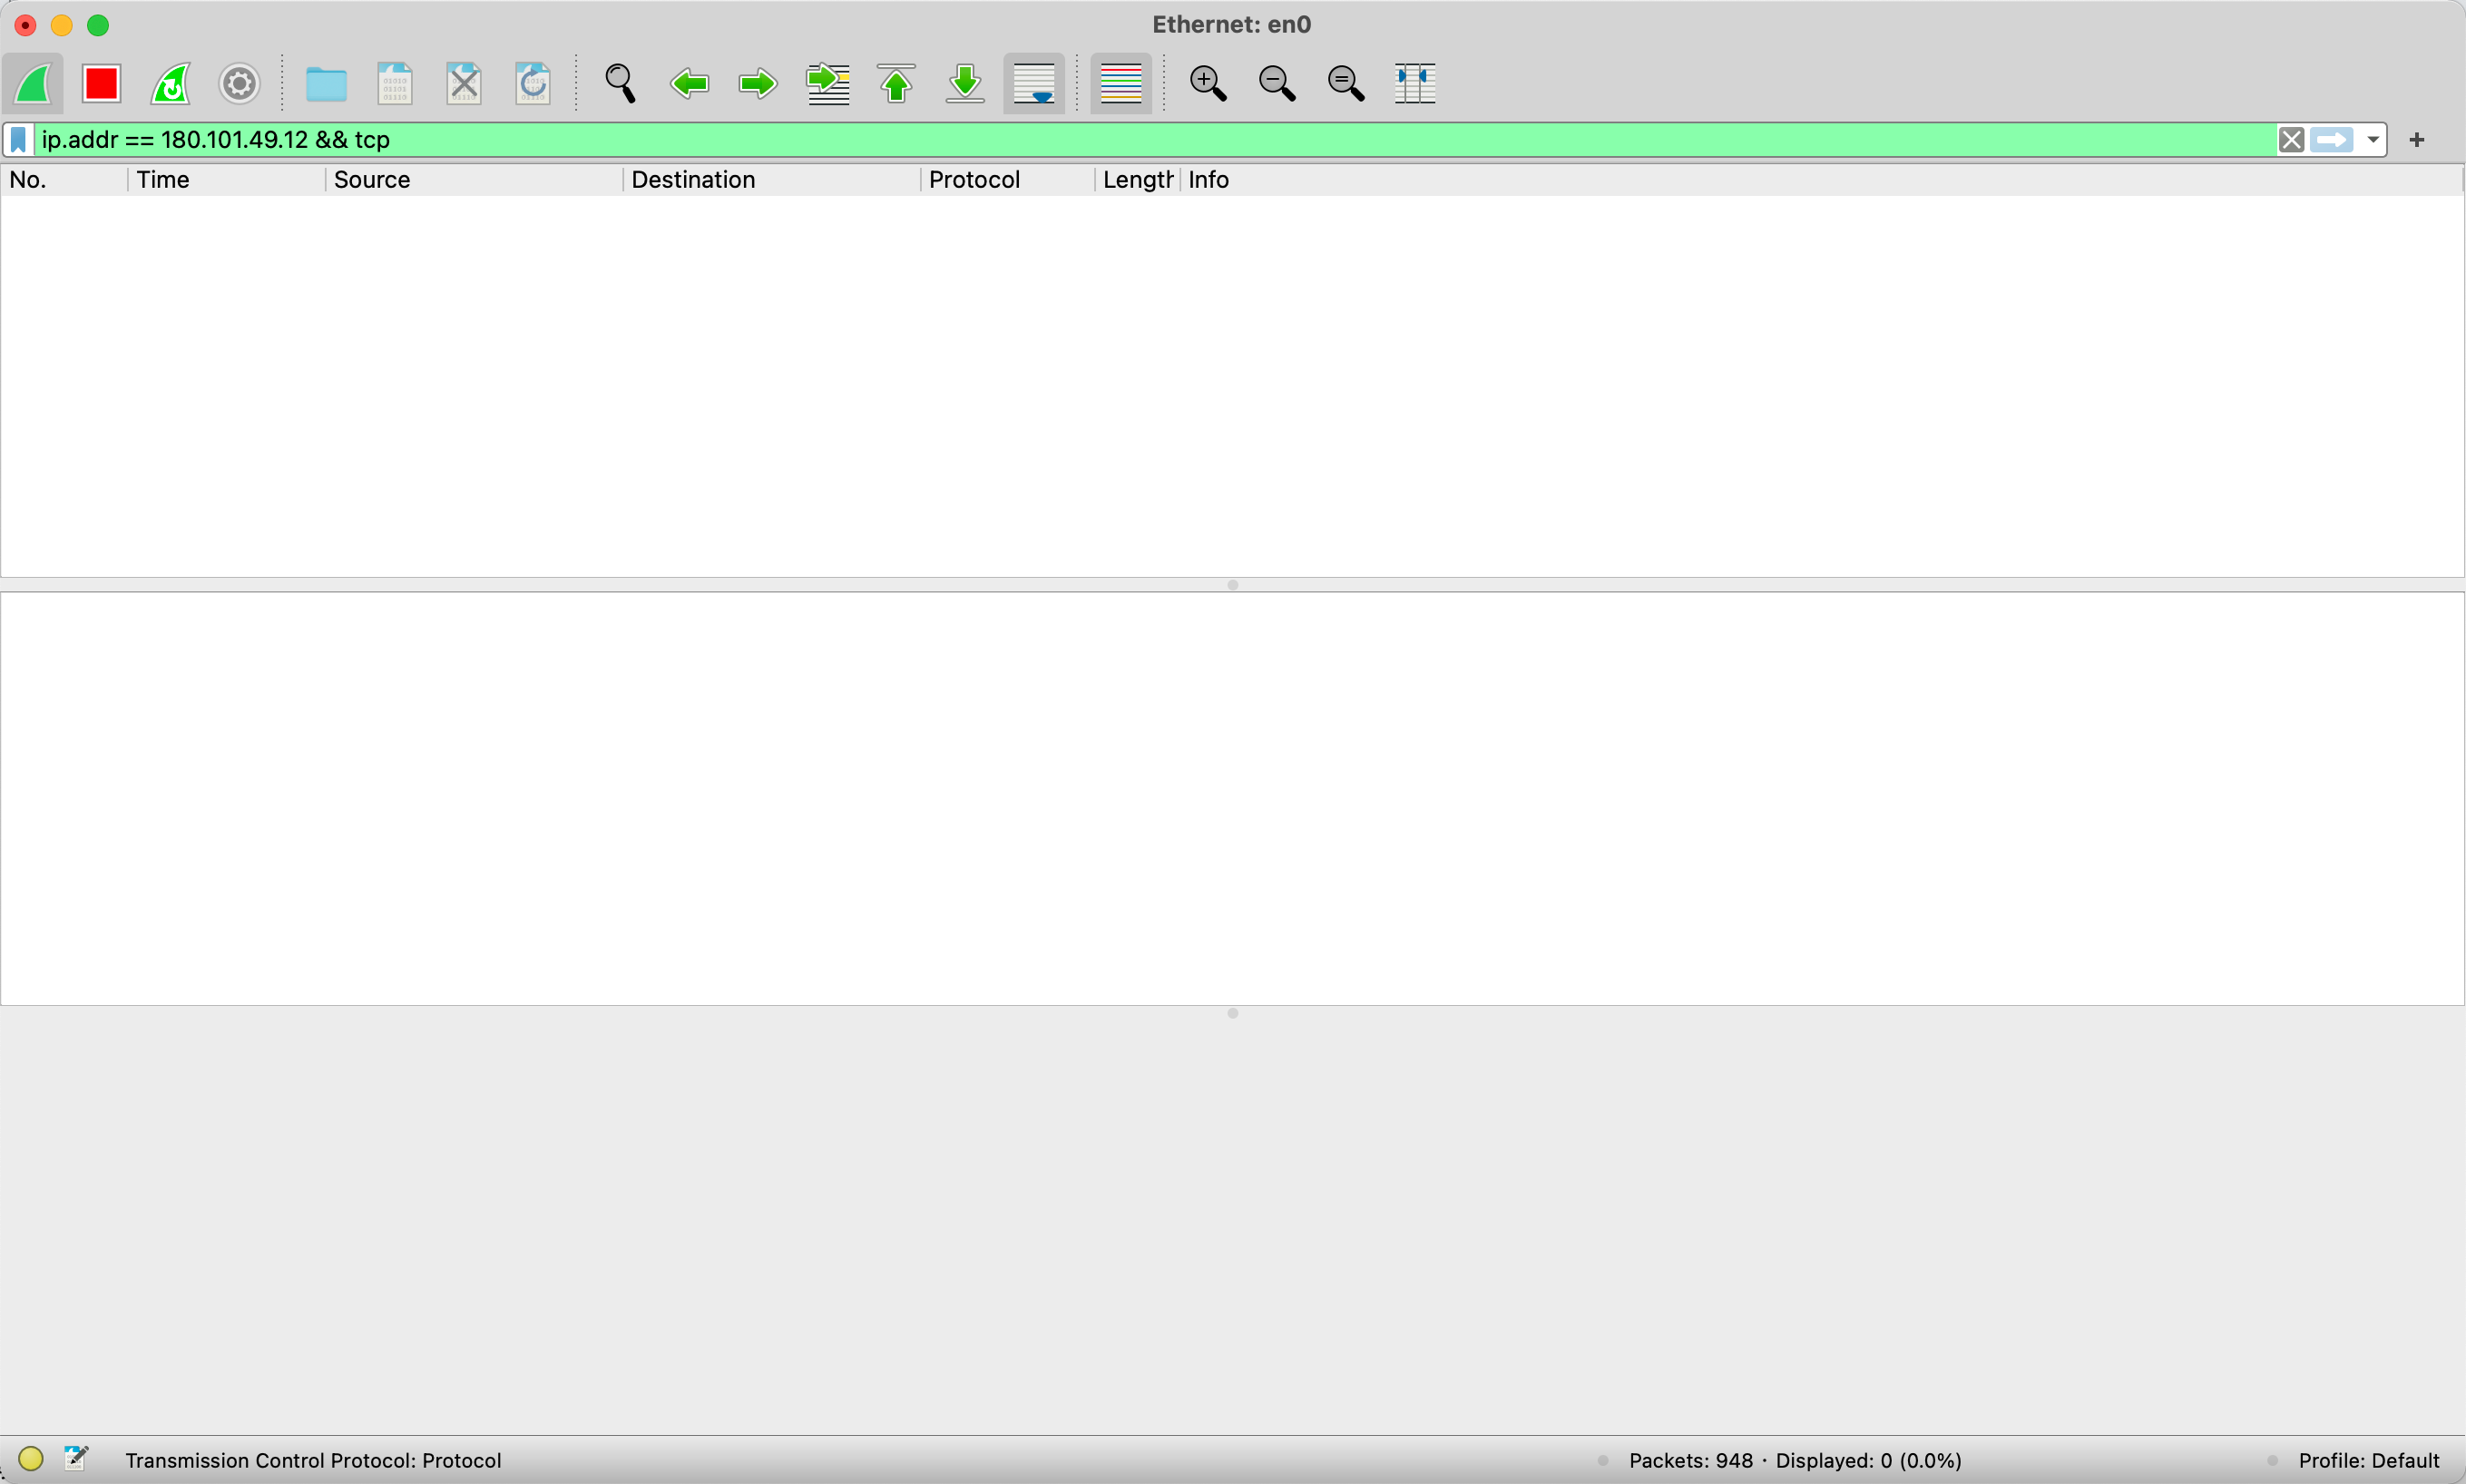The height and width of the screenshot is (1484, 2466).
Task: Jump to the first packet
Action: point(897,84)
